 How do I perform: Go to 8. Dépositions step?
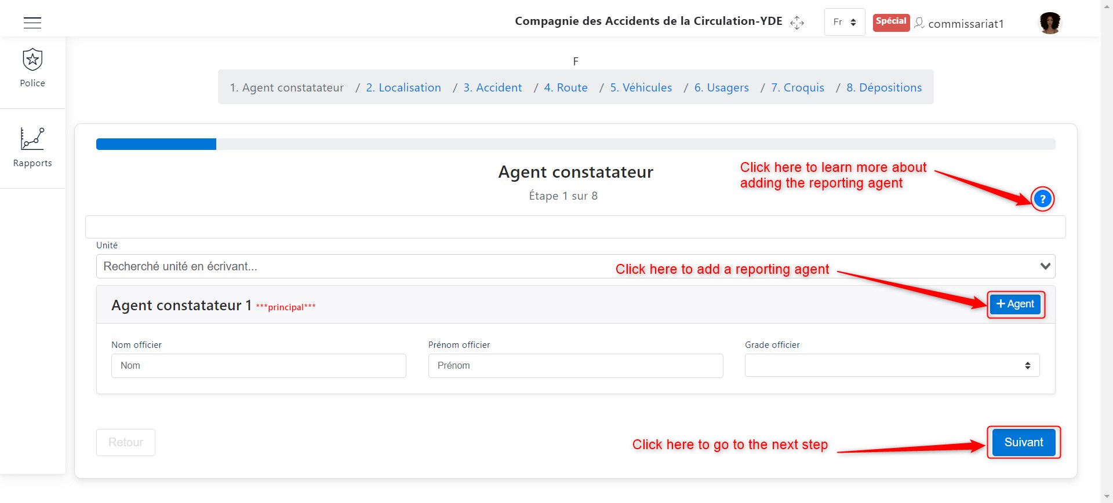(883, 87)
